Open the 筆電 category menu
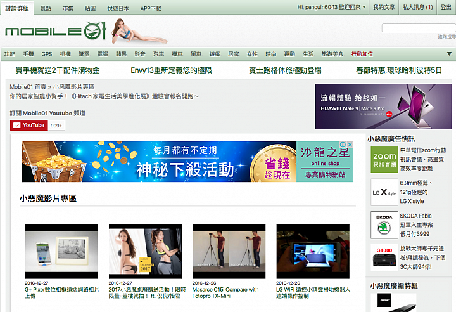 point(84,54)
